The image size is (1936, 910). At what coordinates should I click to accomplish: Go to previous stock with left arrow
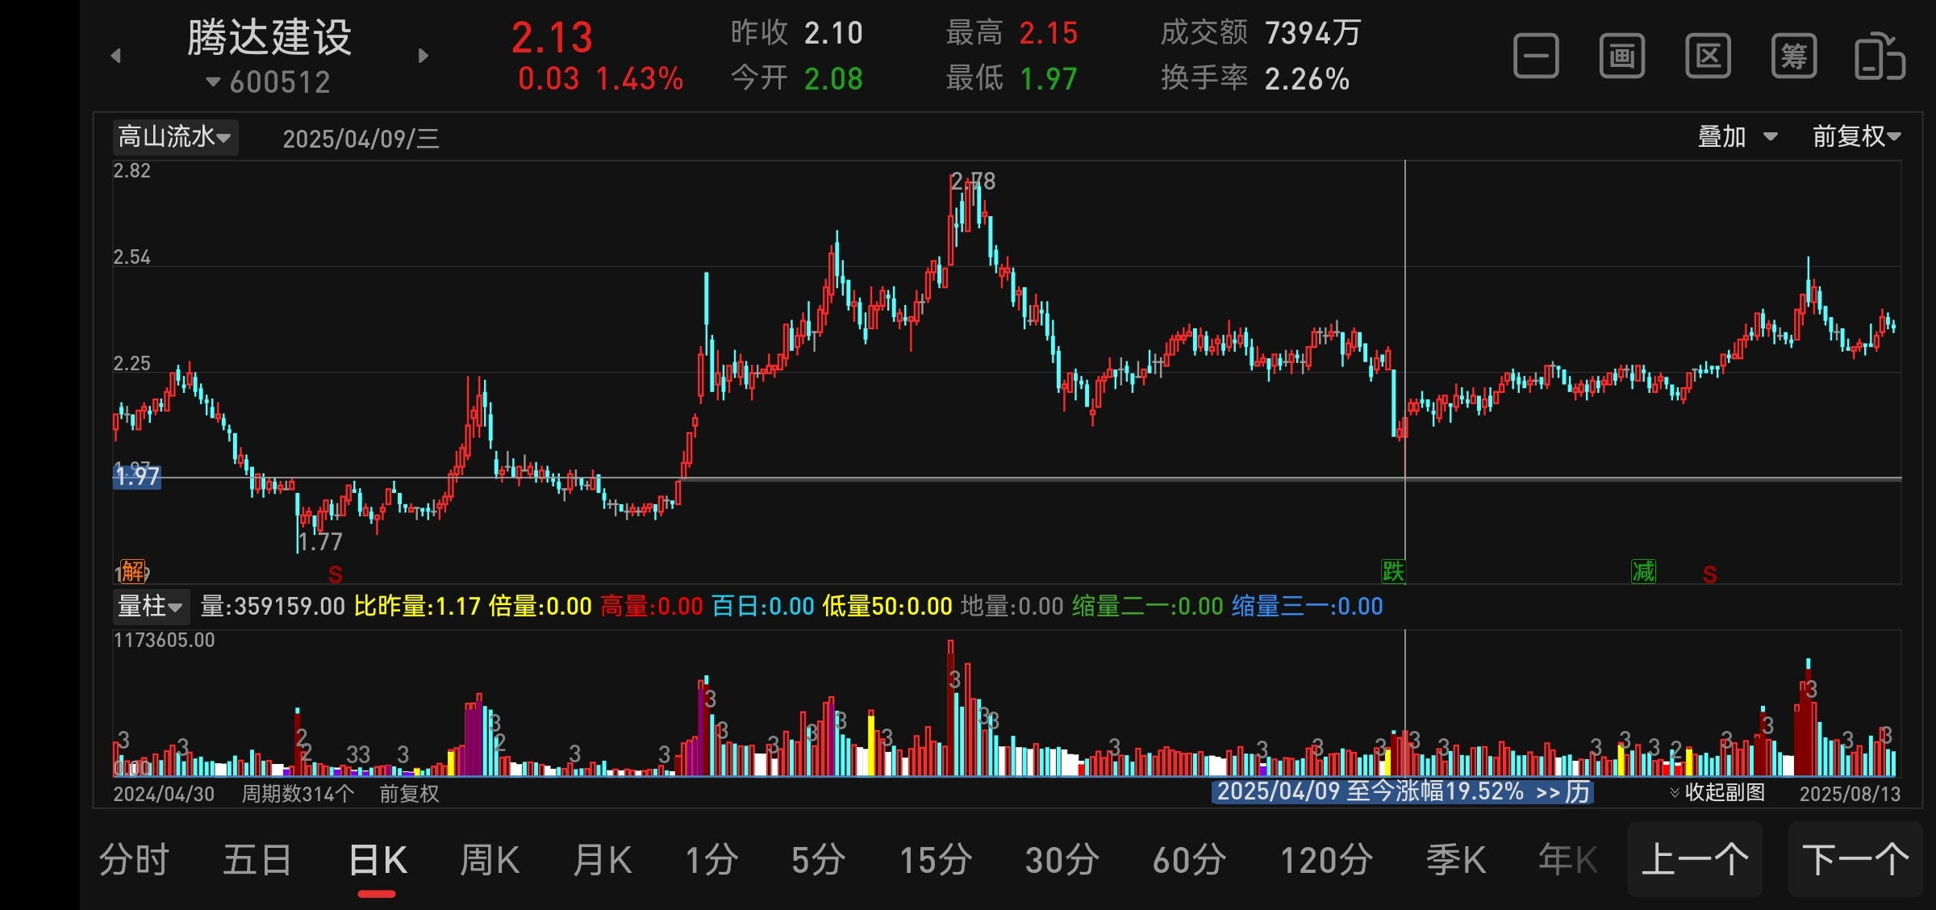[x=116, y=56]
